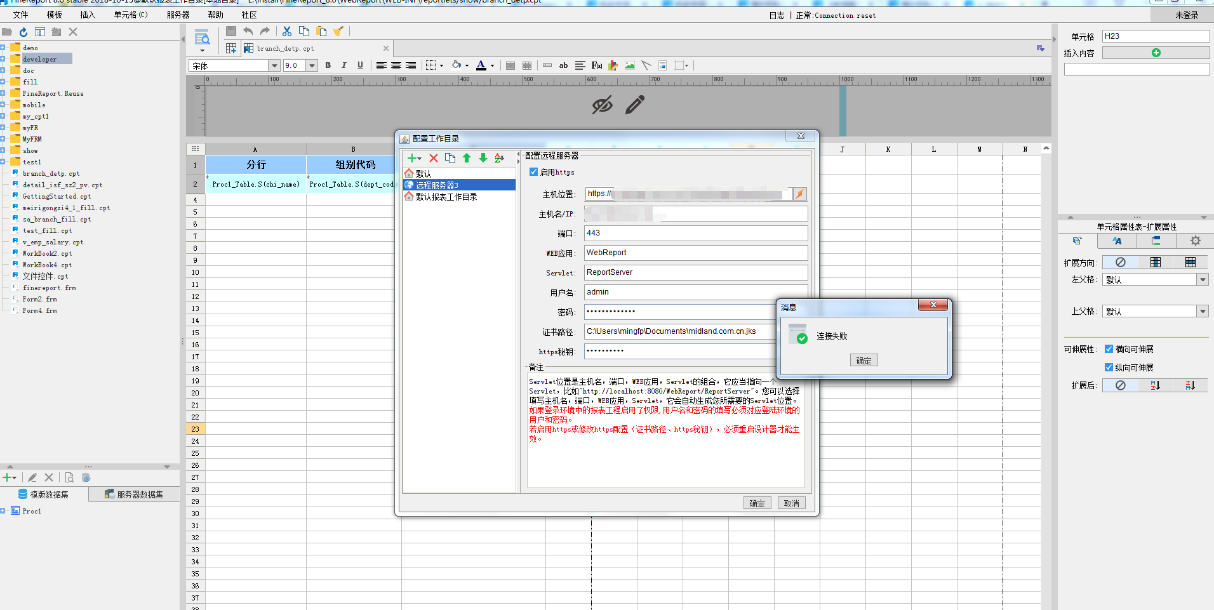Expand the Proc1 dataset node

click(3, 511)
